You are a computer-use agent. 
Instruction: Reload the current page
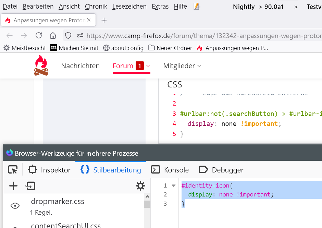(x=39, y=36)
